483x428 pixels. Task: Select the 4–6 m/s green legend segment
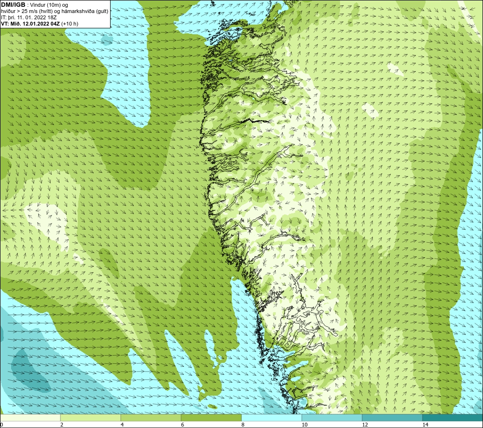pyautogui.click(x=151, y=418)
